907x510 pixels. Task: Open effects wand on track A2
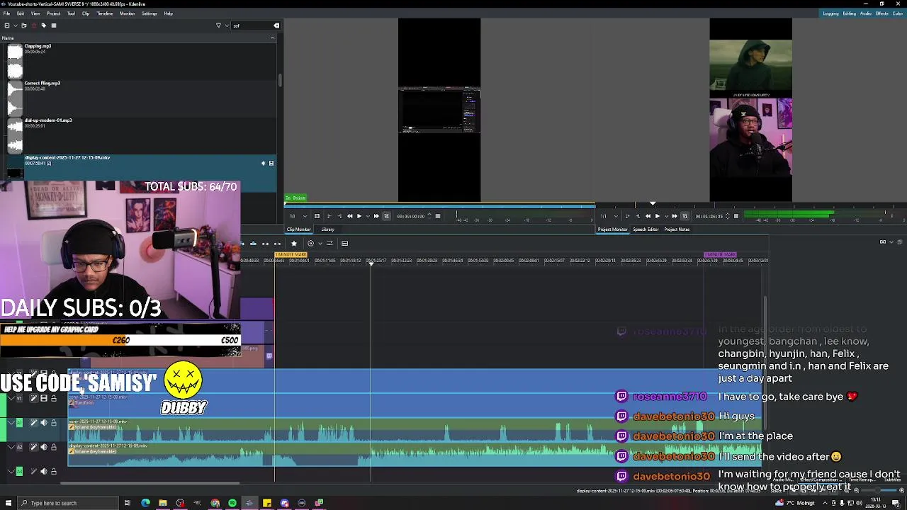[x=33, y=447]
